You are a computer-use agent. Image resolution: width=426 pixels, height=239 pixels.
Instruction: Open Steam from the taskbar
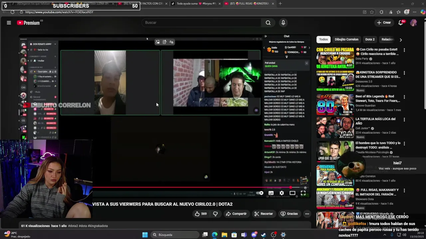click(x=264, y=235)
